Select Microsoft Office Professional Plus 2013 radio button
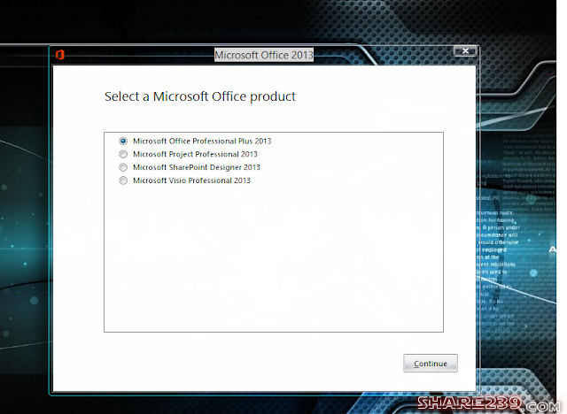Viewport: 567px width, 414px height. click(123, 142)
